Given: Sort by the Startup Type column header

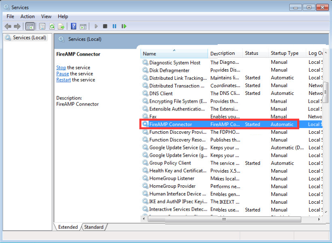Looking at the screenshot, I should pyautogui.click(x=287, y=54).
